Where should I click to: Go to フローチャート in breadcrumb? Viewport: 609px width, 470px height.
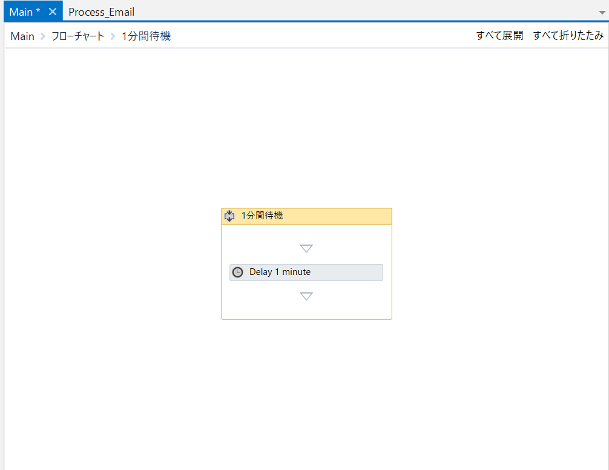coord(77,36)
